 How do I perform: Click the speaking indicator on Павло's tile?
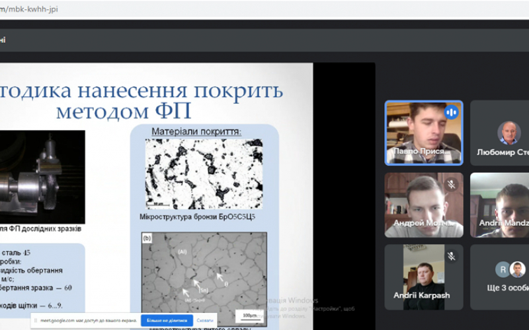(451, 112)
